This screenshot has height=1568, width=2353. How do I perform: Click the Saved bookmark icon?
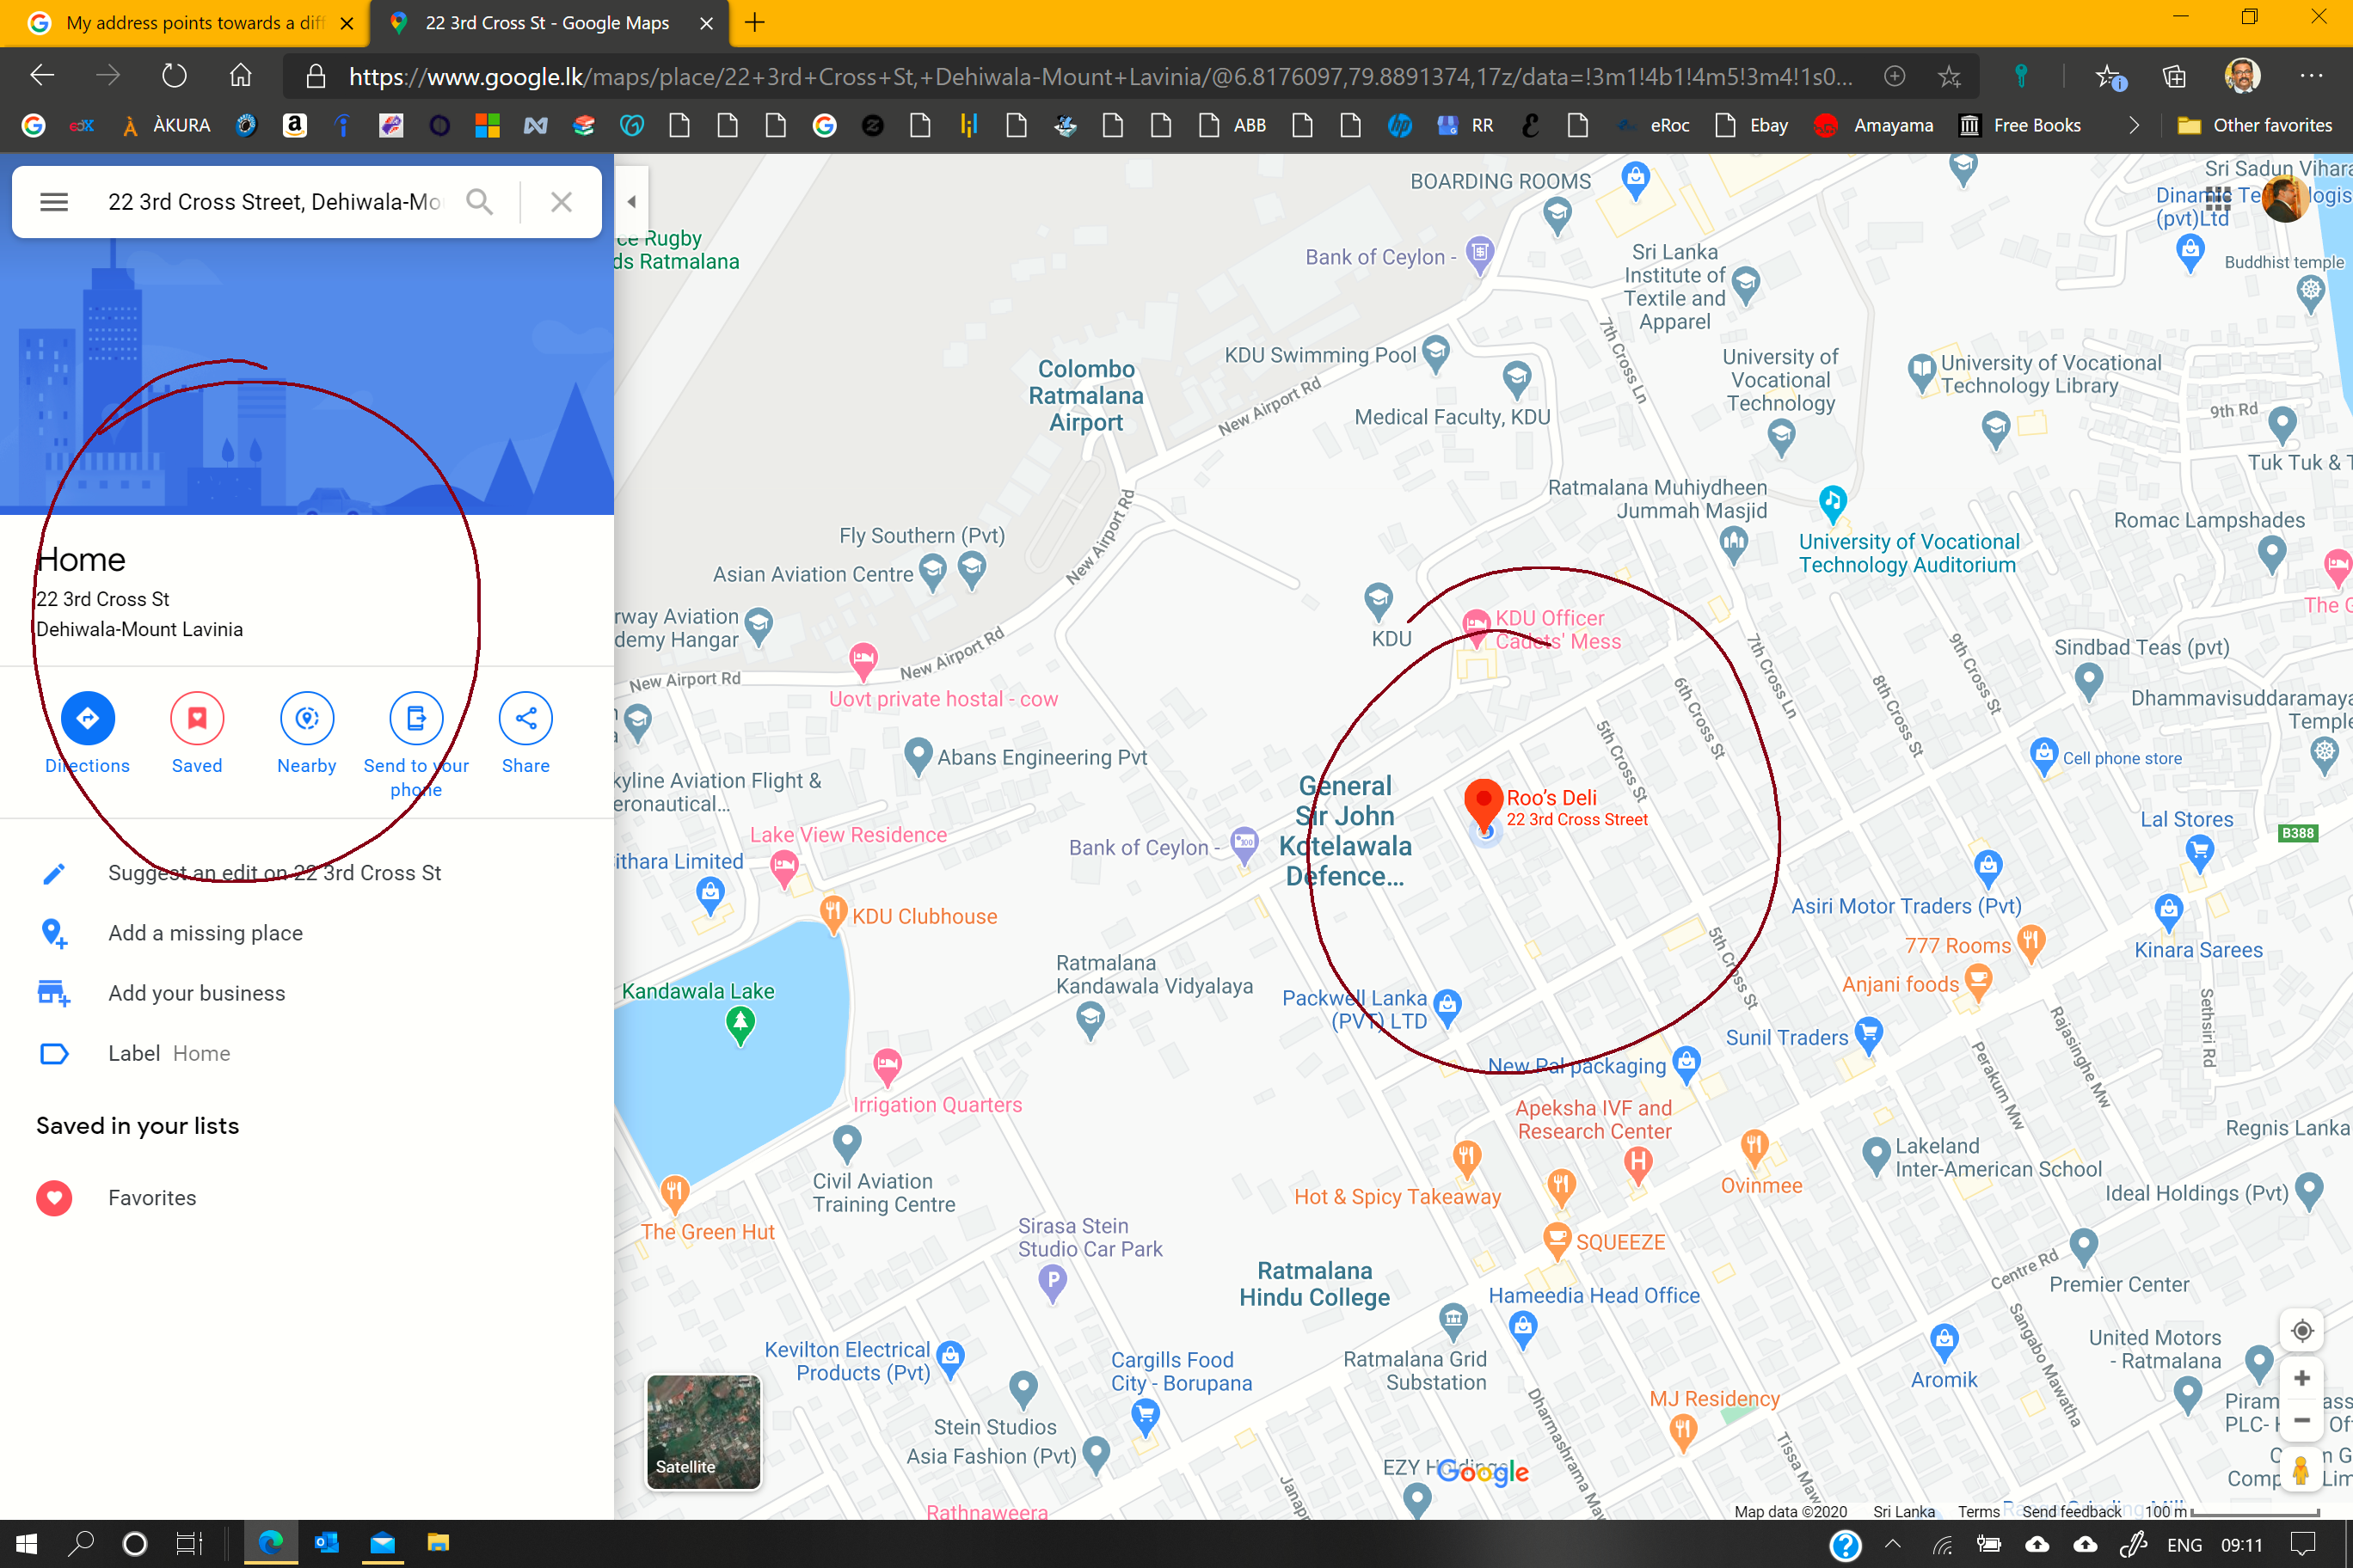[197, 718]
